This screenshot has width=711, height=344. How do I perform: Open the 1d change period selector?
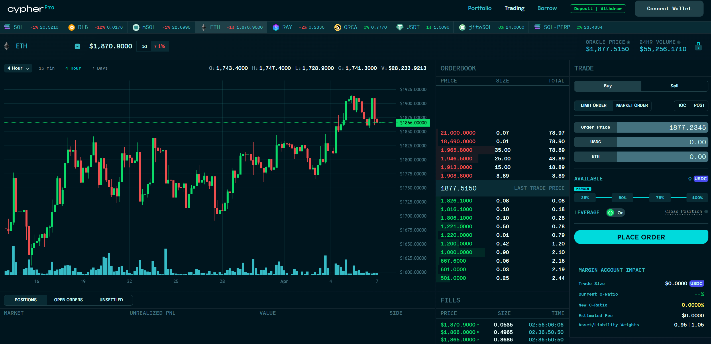tap(144, 46)
